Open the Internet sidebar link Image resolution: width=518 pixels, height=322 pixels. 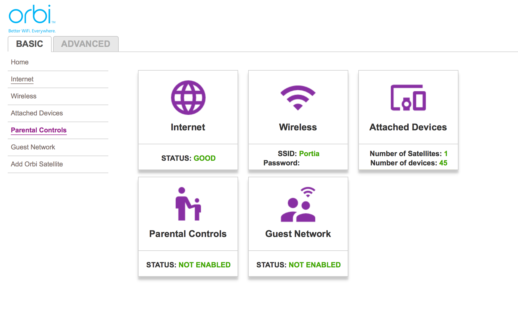click(x=22, y=79)
